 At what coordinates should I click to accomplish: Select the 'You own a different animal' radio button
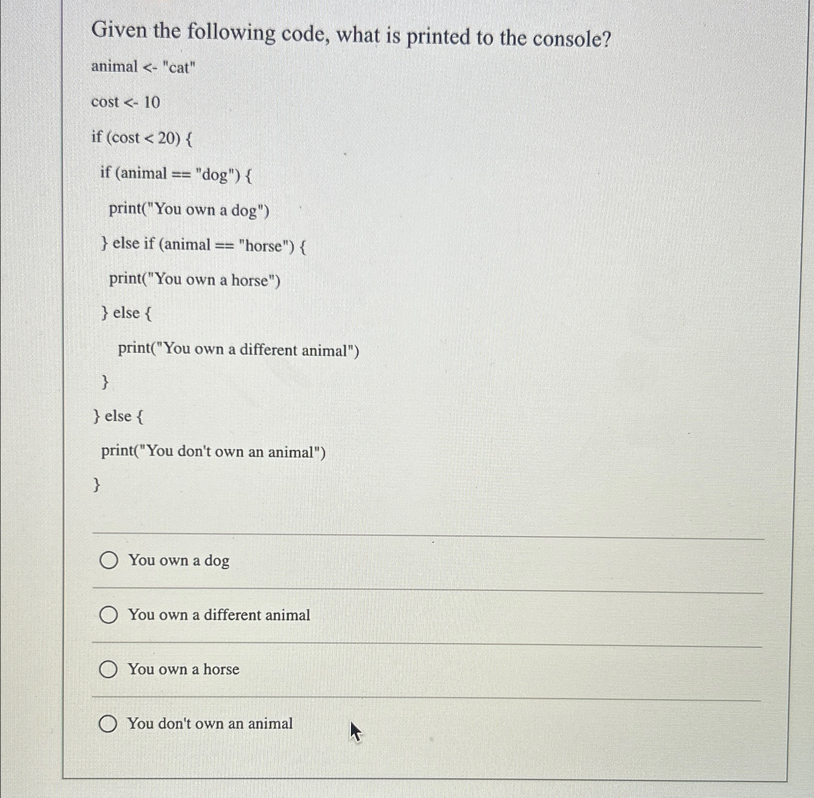[108, 615]
